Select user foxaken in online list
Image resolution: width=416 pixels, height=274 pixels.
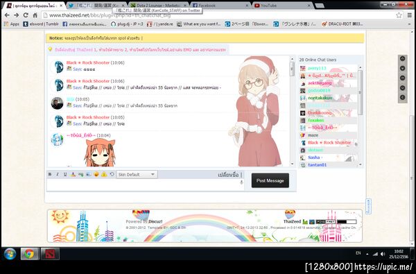316,120
